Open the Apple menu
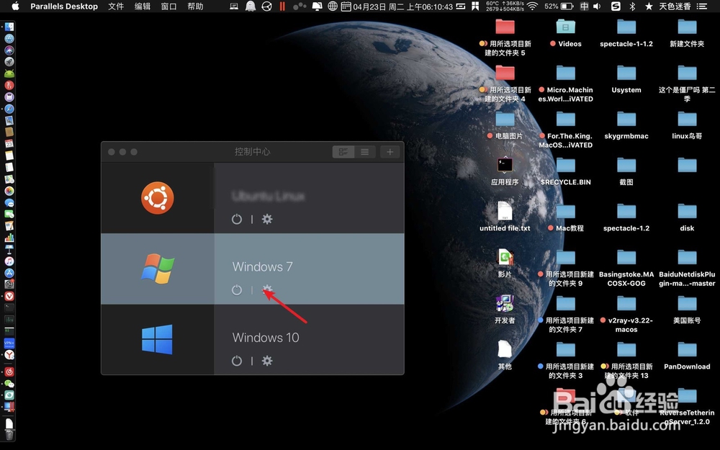 click(x=14, y=6)
